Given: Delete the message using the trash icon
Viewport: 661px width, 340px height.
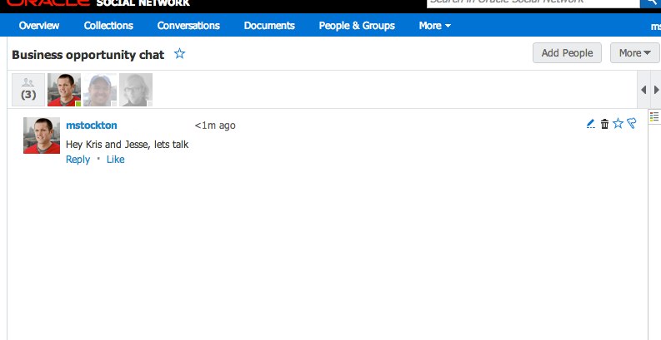Looking at the screenshot, I should [604, 124].
